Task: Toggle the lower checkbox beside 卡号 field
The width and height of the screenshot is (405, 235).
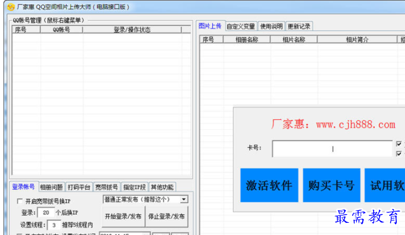Action: tap(399, 153)
